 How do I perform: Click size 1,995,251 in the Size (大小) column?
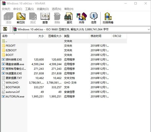(38, 97)
